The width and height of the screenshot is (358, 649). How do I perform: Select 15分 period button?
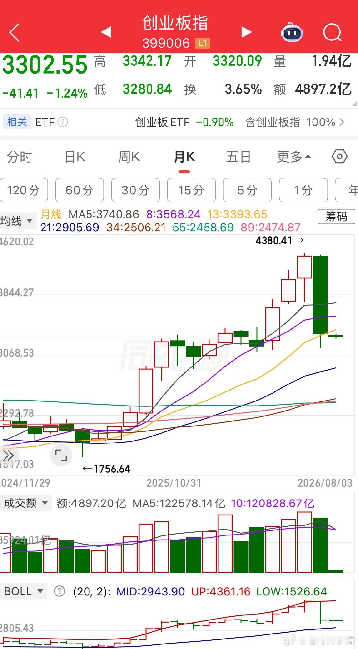point(192,190)
